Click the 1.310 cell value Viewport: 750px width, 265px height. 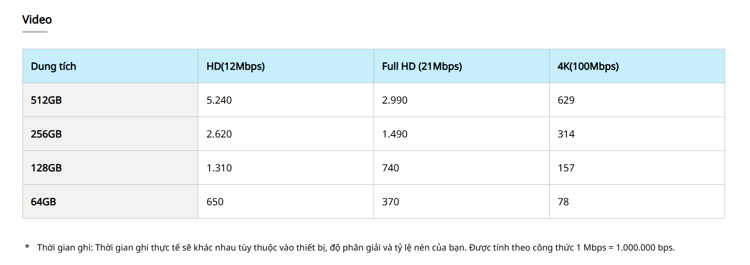tap(219, 168)
